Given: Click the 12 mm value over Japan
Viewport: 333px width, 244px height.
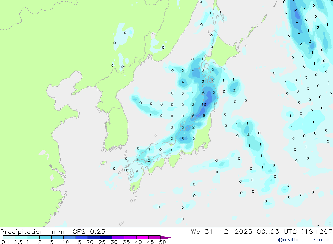Looking at the screenshot, I should coord(204,104).
